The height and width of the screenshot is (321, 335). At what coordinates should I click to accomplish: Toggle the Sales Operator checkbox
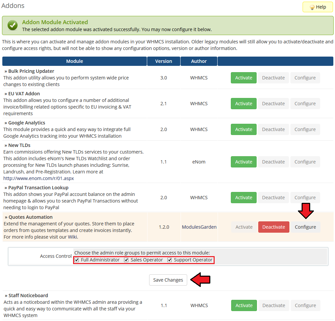(x=126, y=260)
